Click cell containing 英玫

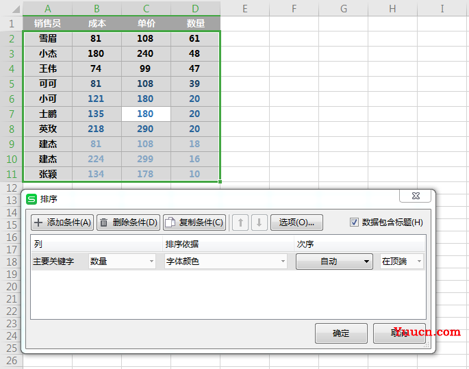click(47, 129)
